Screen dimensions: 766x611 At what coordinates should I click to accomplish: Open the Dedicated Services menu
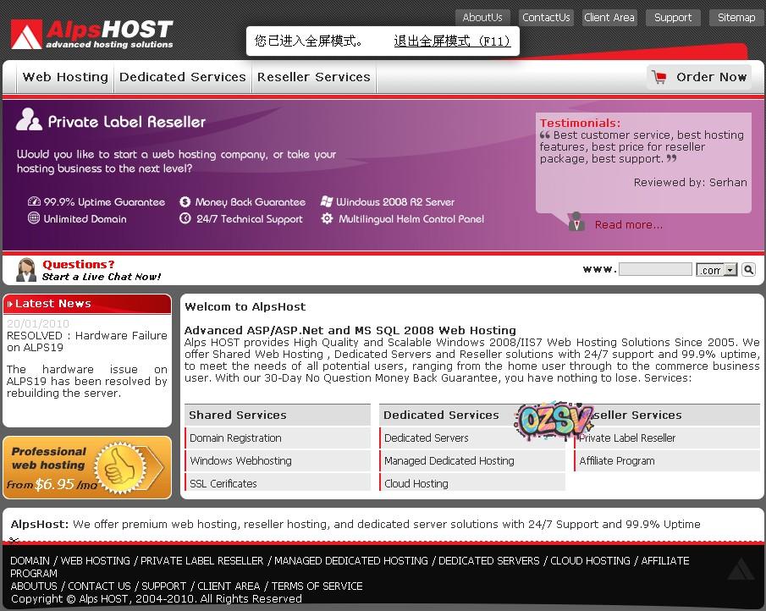pyautogui.click(x=183, y=76)
